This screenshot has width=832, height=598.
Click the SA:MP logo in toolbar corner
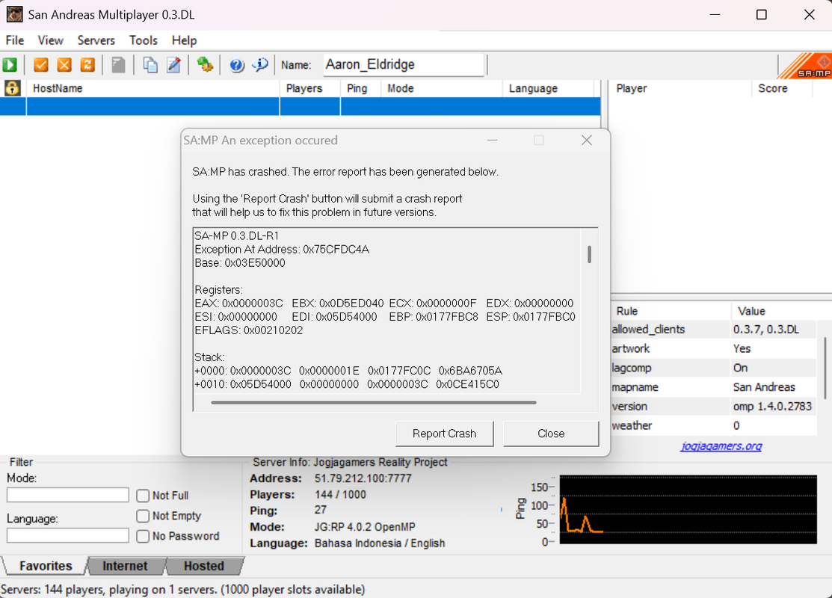point(806,66)
